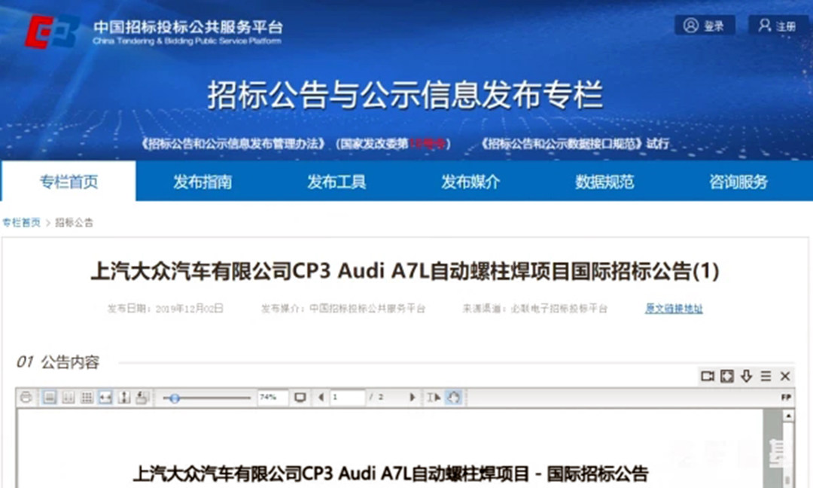
Task: Click the download arrow icon above viewer
Action: (x=746, y=376)
